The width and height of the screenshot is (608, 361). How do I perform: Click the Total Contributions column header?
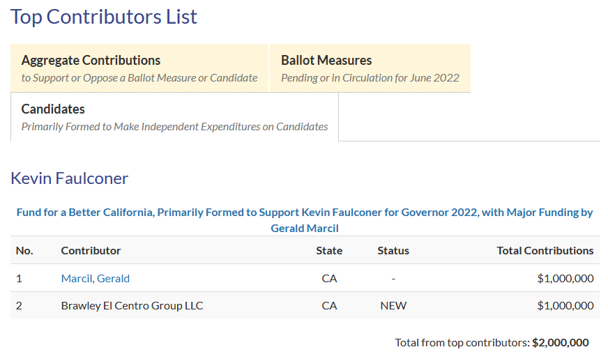(x=545, y=250)
